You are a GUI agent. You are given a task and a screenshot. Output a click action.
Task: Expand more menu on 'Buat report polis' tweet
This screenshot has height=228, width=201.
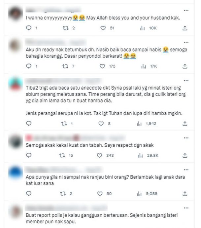(x=186, y=208)
